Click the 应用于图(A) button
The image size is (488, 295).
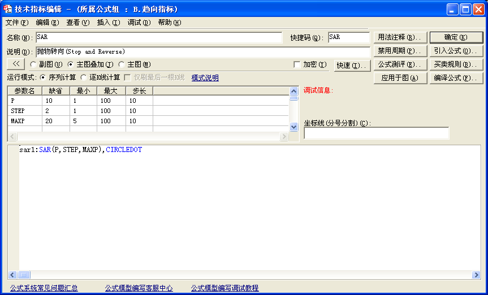(x=400, y=78)
